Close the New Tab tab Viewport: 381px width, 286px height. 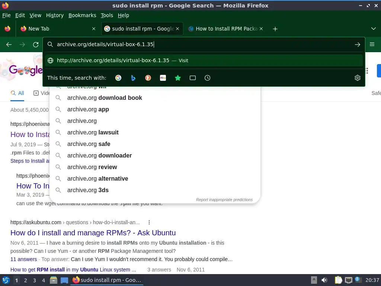(x=94, y=29)
